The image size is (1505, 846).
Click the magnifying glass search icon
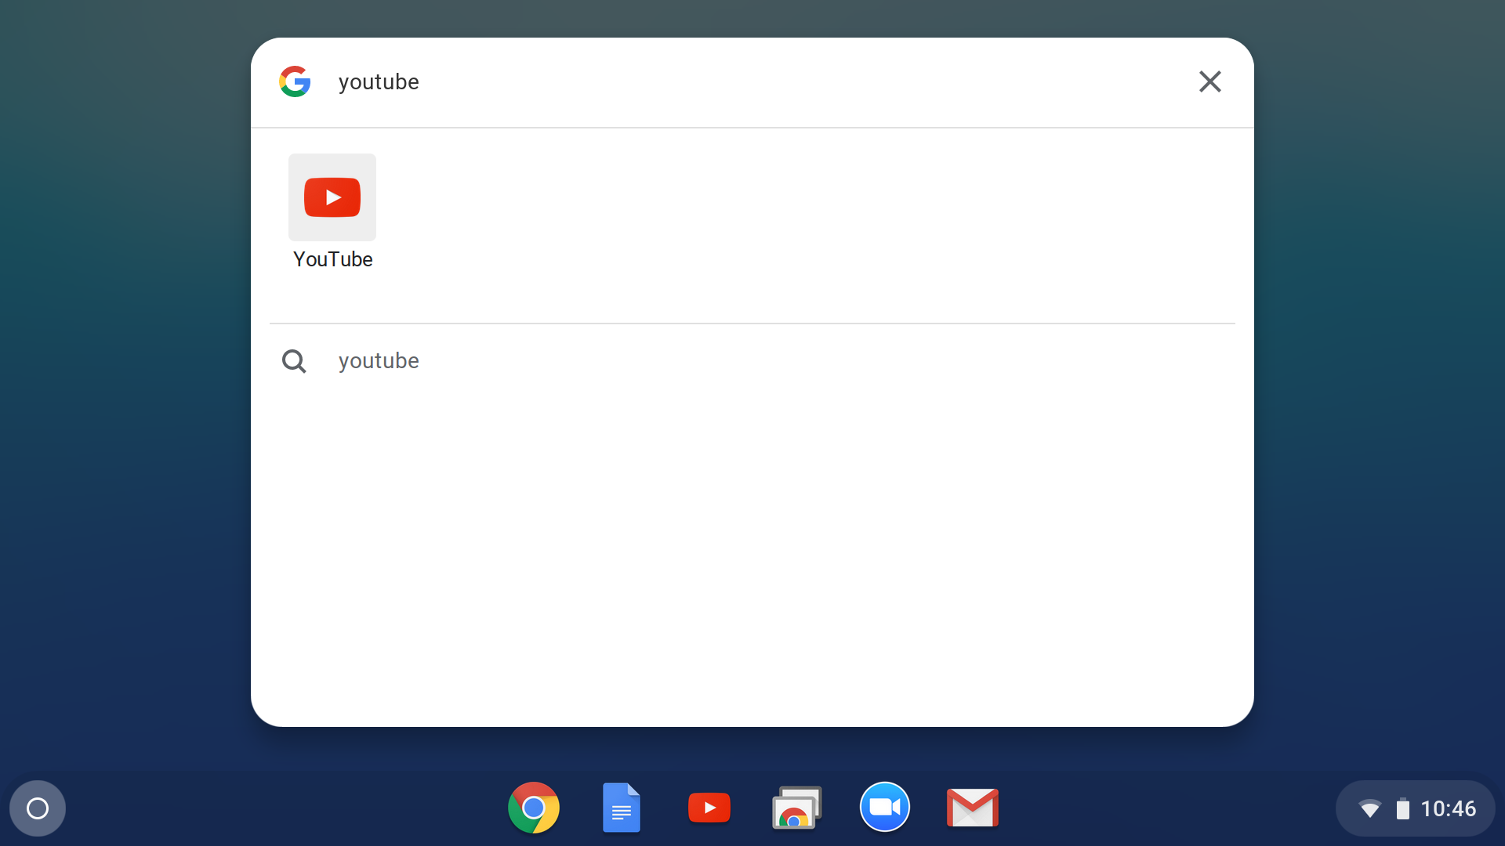point(294,361)
